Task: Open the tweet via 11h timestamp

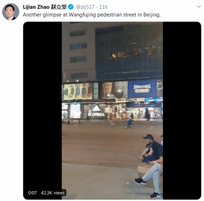Action: tap(103, 7)
